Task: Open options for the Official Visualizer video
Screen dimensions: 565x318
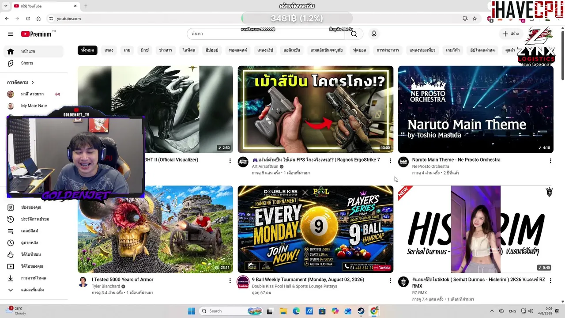Action: [230, 161]
